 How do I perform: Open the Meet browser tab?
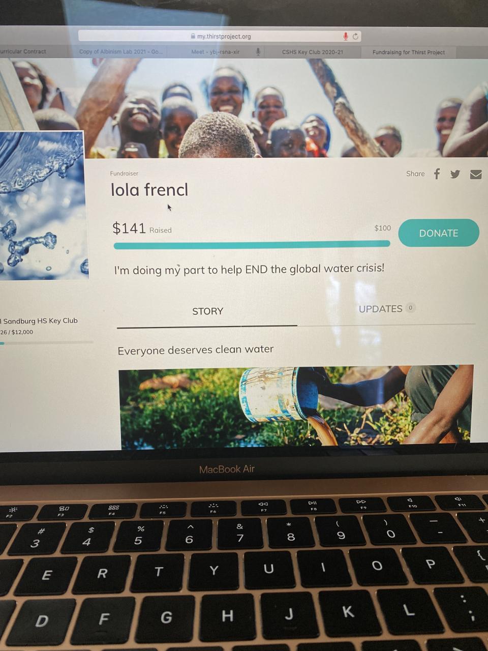(215, 52)
